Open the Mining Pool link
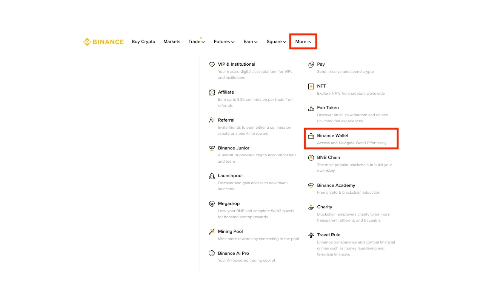 click(230, 231)
